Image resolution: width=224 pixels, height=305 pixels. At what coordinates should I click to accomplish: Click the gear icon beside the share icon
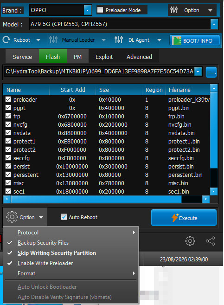190,241
